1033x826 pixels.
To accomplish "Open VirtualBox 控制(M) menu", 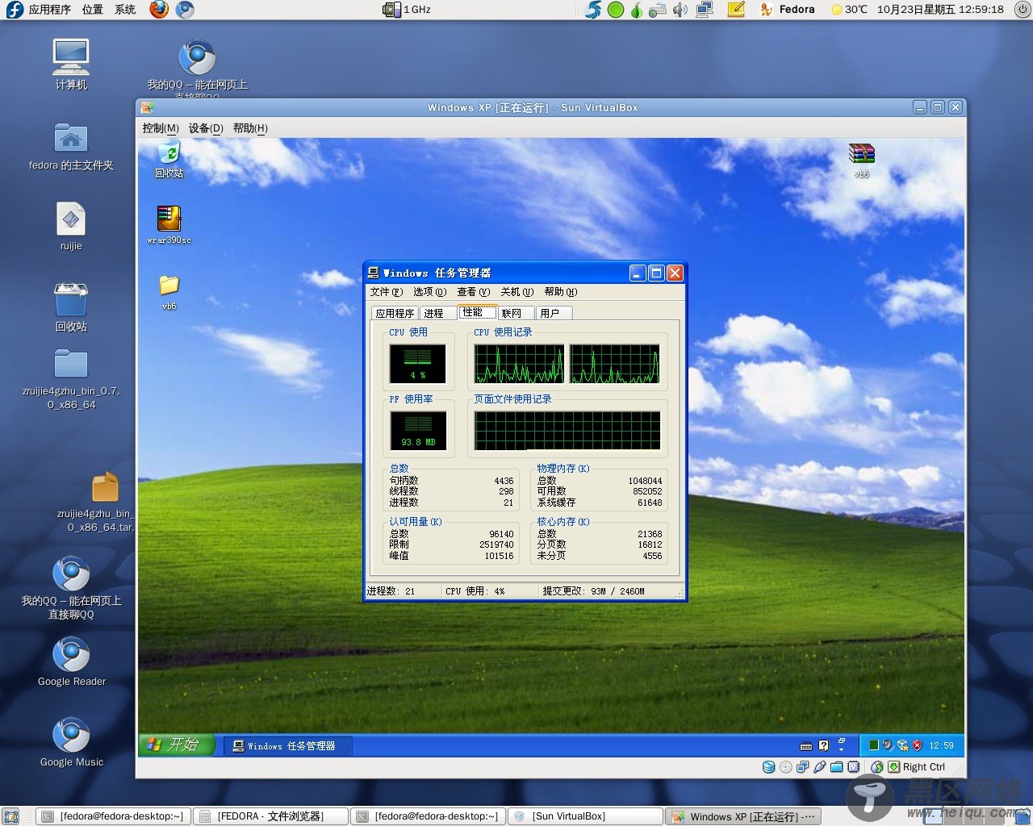I will [x=161, y=128].
